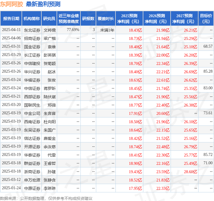Image resolution: width=214 pixels, height=201 pixels.
Task: Select the 东阿阿胶 title text
Action: (11, 4)
